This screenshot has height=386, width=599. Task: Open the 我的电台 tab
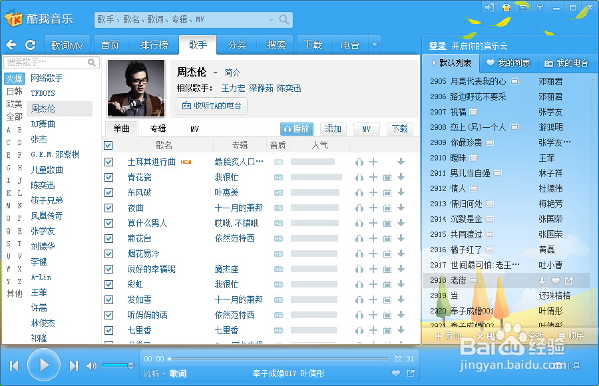pyautogui.click(x=566, y=63)
